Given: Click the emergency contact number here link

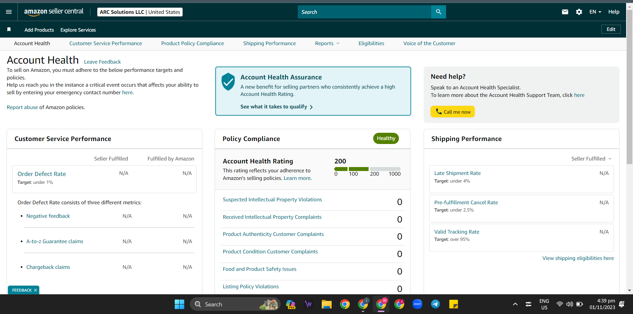Looking at the screenshot, I should click(x=127, y=93).
